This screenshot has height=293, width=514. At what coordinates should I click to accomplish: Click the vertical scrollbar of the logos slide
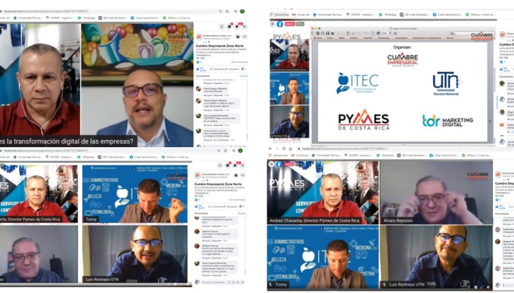tap(490, 88)
